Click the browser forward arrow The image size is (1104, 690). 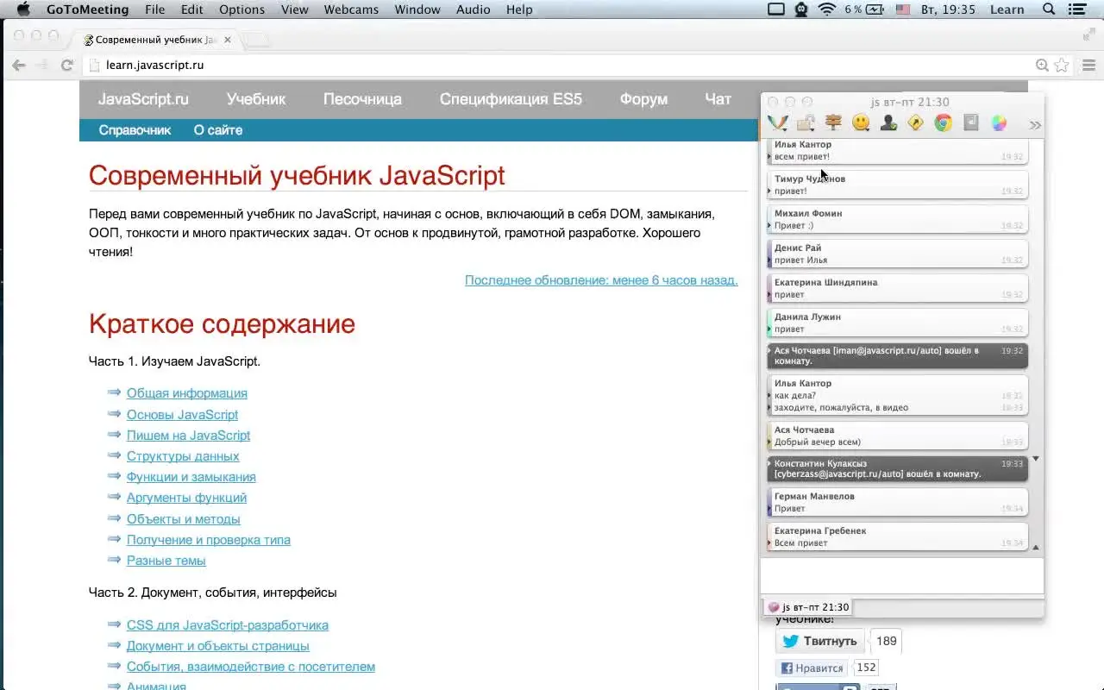tap(41, 65)
